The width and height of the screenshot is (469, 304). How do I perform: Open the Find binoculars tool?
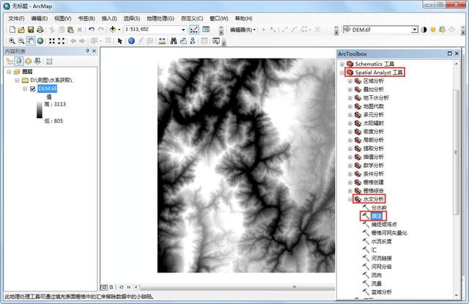174,41
